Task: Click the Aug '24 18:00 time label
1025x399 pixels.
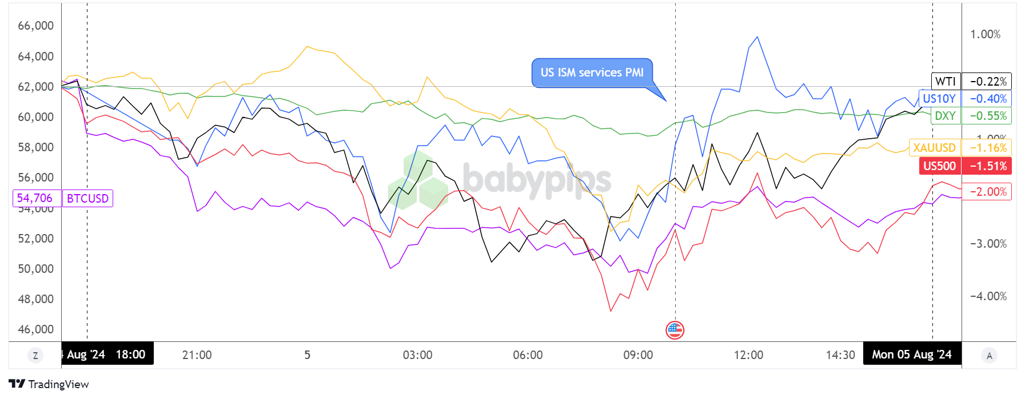Action: click(x=107, y=354)
